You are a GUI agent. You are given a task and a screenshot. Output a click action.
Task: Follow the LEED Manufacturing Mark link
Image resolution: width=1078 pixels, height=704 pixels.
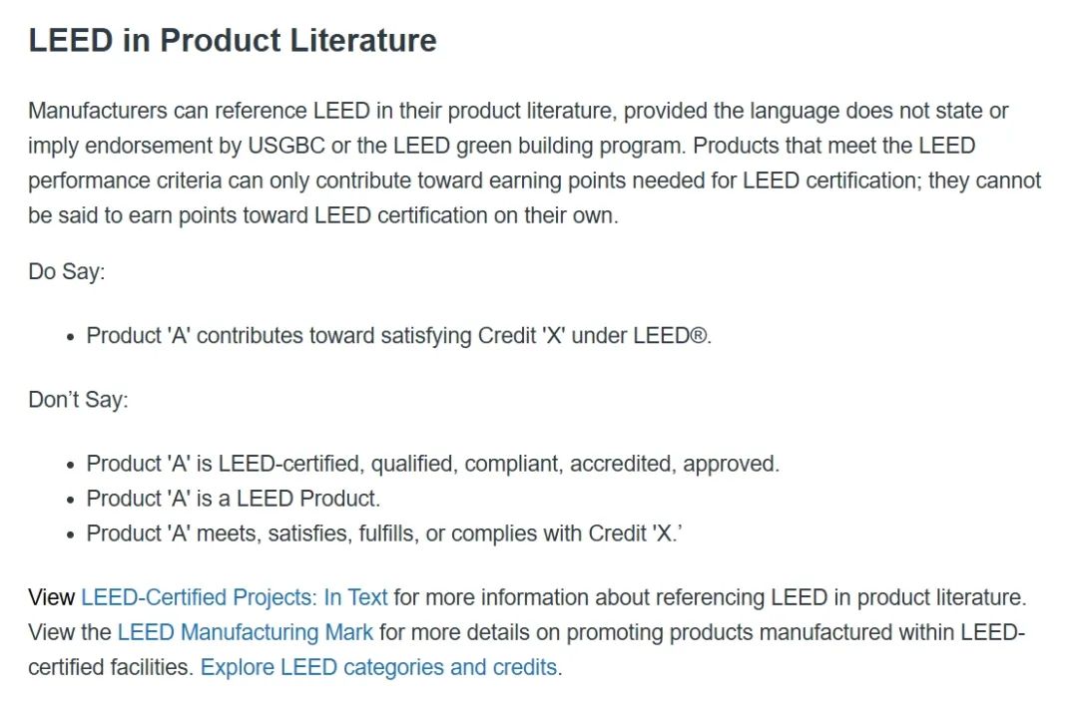pos(245,632)
